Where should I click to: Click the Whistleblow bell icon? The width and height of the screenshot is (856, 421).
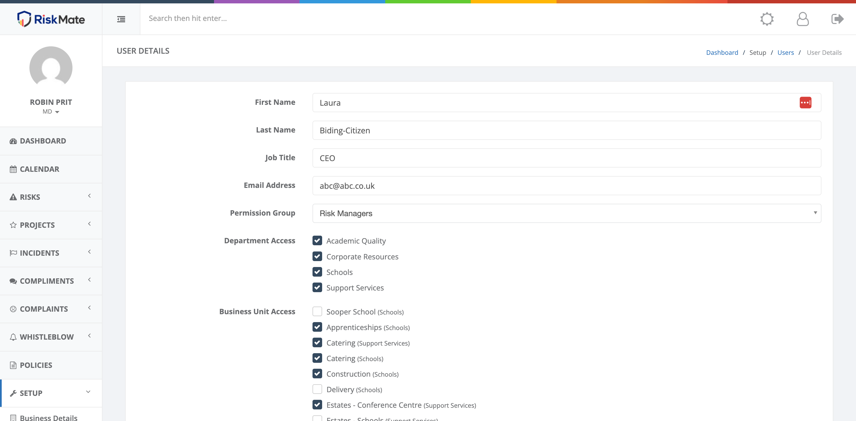[x=13, y=337]
